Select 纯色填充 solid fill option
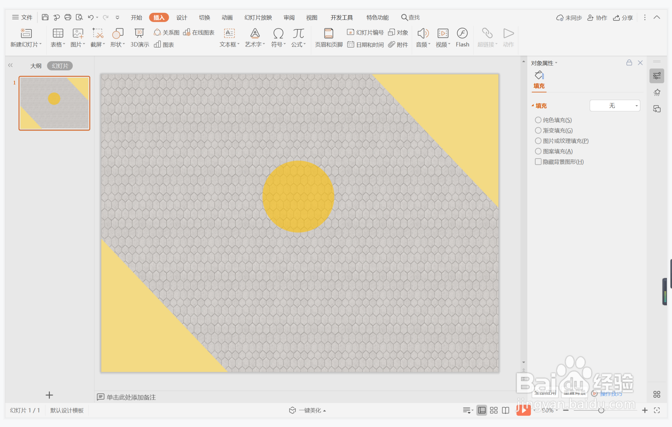This screenshot has width=672, height=427. pos(538,120)
